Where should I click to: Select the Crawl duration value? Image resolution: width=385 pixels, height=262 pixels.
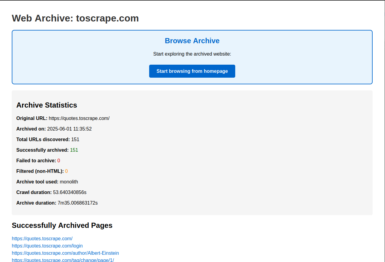coord(70,192)
